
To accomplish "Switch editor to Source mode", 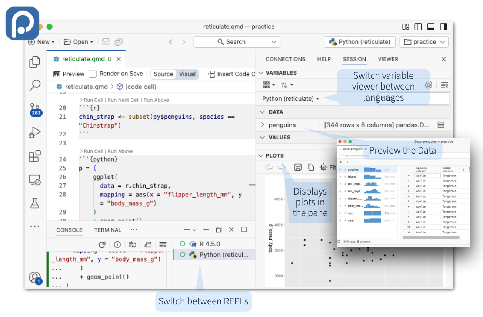I will point(163,74).
